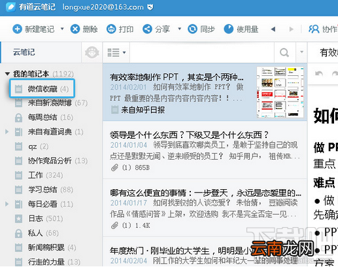Click the 删除 delete button

pos(84,29)
